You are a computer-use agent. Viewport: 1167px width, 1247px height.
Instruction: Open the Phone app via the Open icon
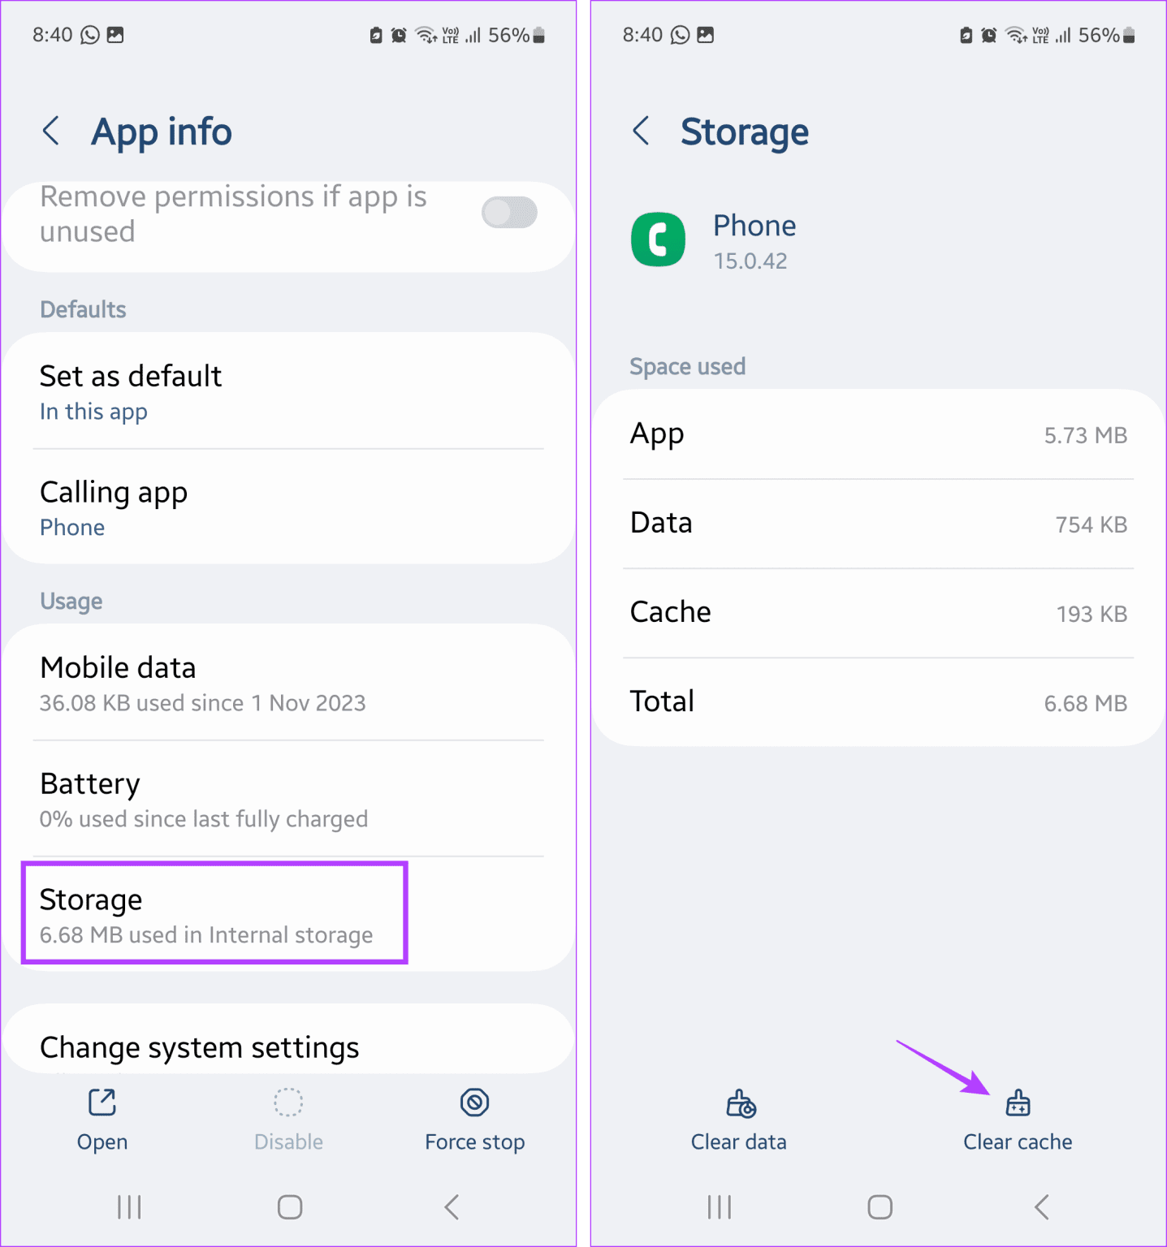[x=101, y=1120]
